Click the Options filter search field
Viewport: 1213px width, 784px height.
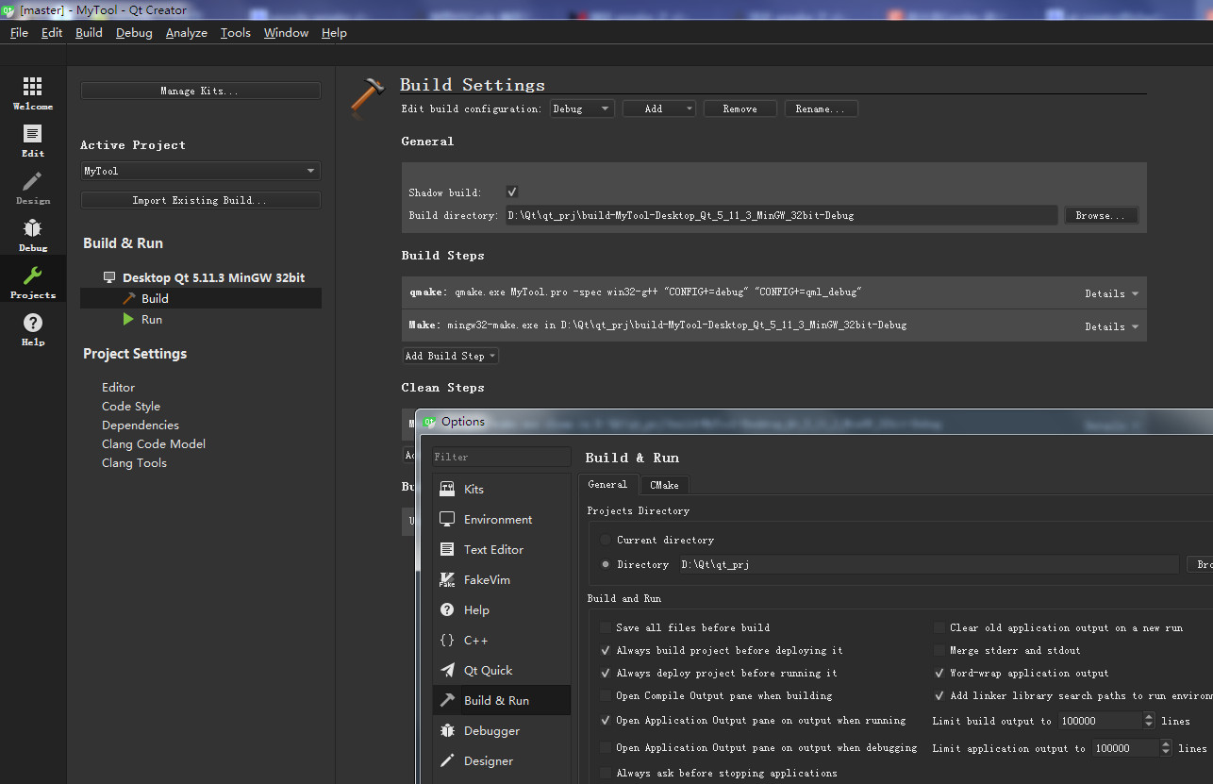point(501,456)
